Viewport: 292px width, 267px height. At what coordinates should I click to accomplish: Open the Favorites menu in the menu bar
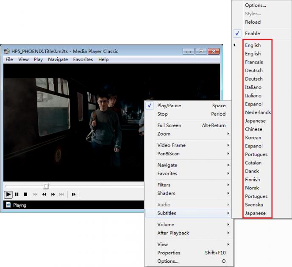[x=83, y=59]
